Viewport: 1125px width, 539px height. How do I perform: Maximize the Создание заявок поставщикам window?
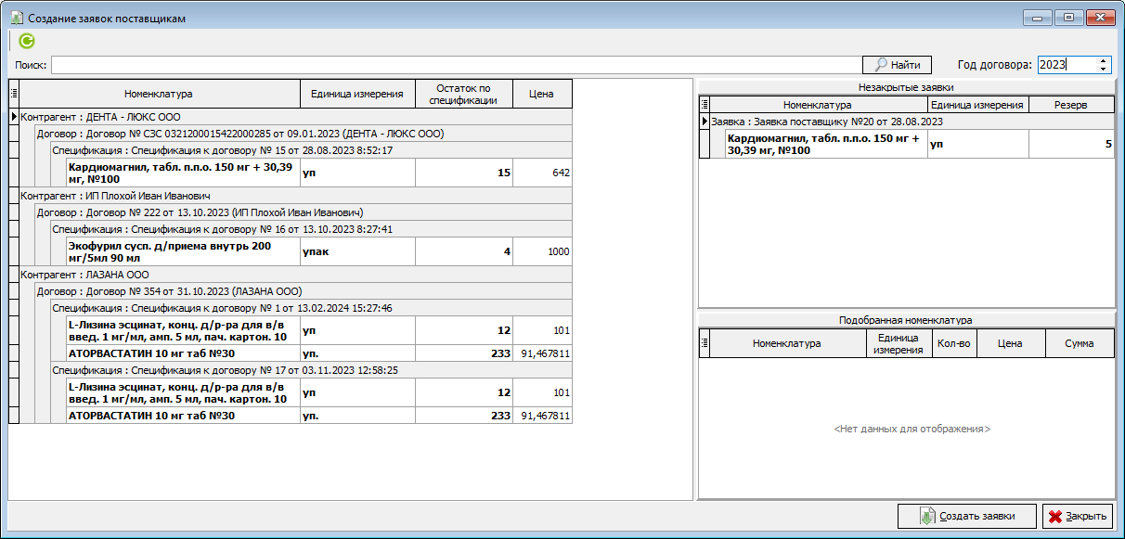click(1068, 18)
